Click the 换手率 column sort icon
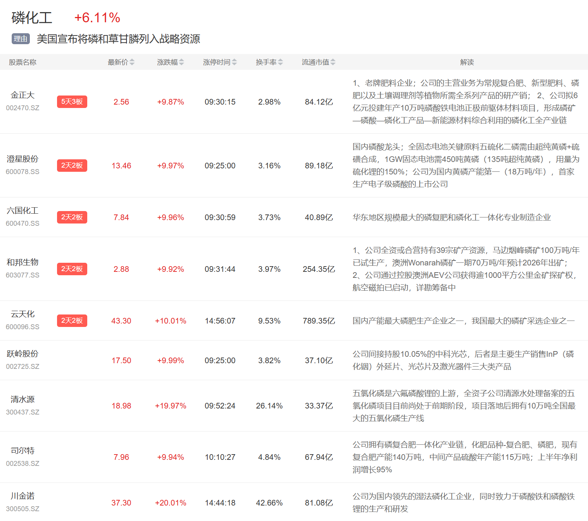 pyautogui.click(x=280, y=62)
